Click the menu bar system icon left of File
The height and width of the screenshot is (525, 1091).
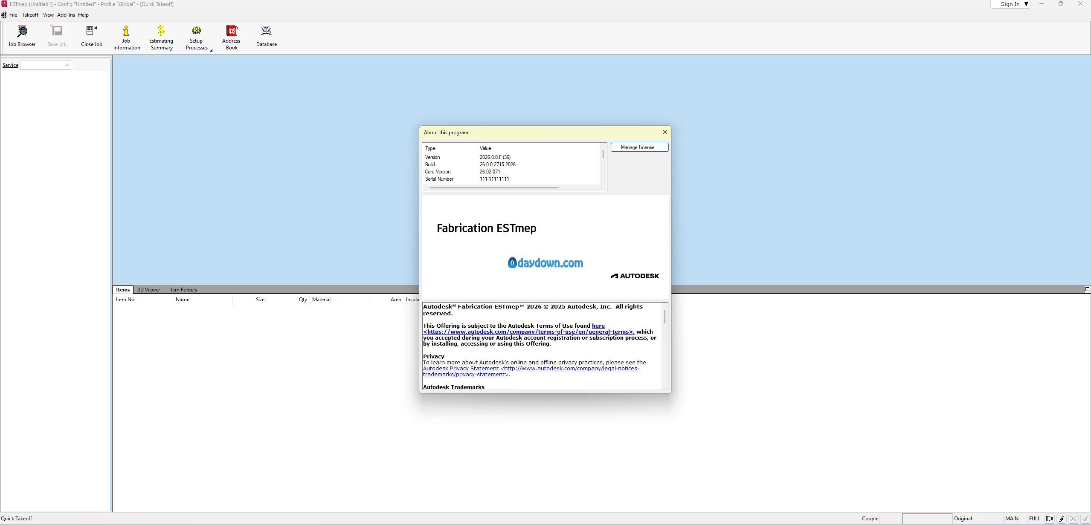(x=4, y=15)
